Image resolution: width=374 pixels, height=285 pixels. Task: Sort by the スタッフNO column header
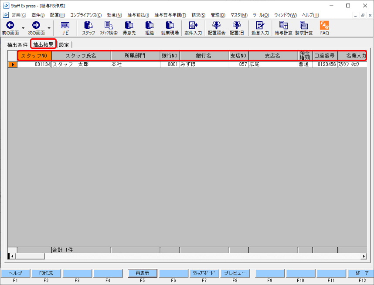click(34, 56)
